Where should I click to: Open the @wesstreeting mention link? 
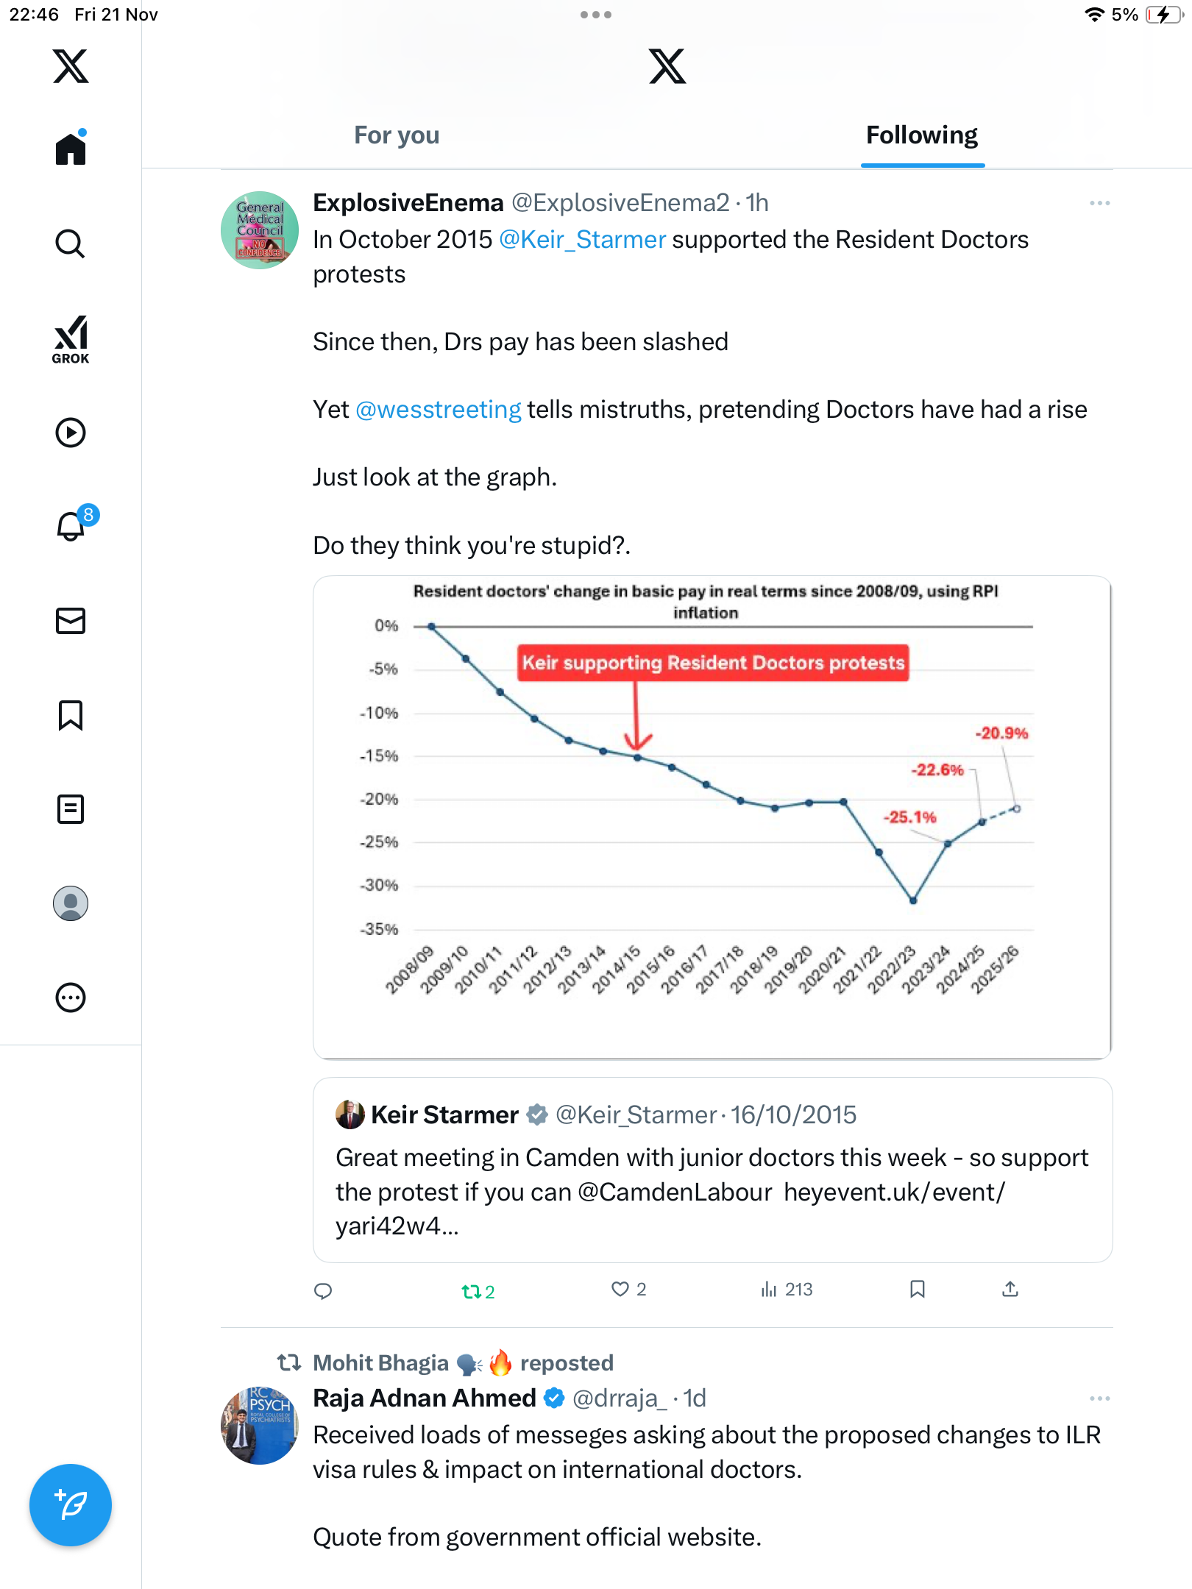[x=439, y=410]
